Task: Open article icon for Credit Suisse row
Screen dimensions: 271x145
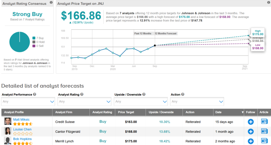Action: tap(264, 122)
